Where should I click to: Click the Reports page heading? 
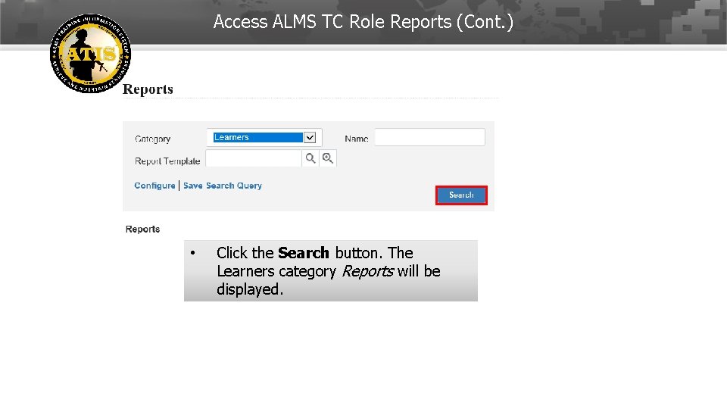(x=148, y=89)
